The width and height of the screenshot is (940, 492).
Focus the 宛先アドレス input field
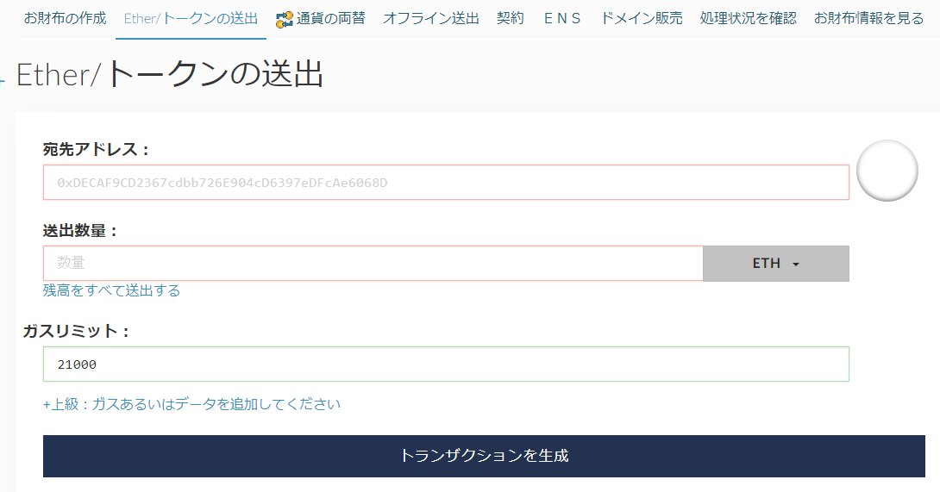click(x=446, y=182)
